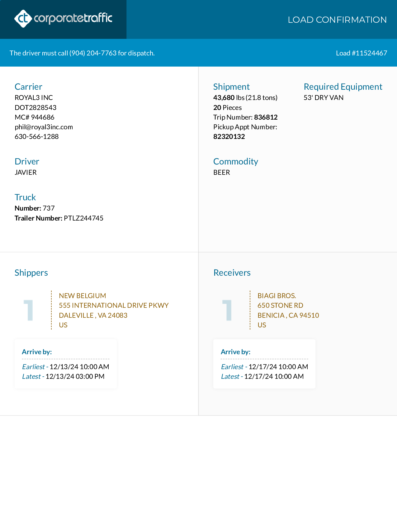Screen dimensions: 397x514
Task: Select 650 STONE RD address line
Action: pos(280,305)
